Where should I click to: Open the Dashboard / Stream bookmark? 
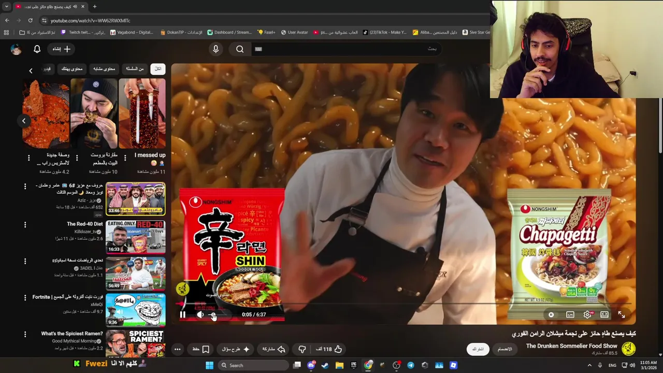point(229,32)
